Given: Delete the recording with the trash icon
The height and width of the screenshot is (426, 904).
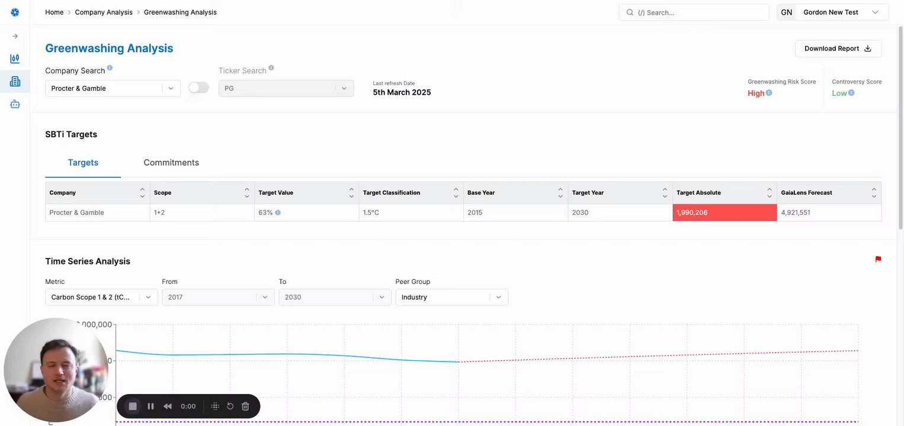Looking at the screenshot, I should [x=245, y=406].
